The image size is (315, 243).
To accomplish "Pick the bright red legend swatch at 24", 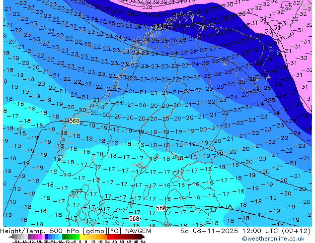I will 108,237.
